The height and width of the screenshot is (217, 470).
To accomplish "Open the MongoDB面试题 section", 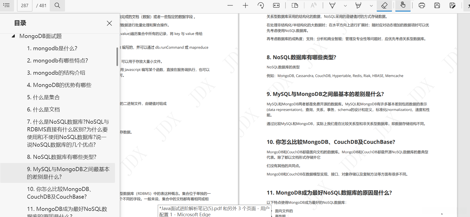I will pyautogui.click(x=41, y=36).
